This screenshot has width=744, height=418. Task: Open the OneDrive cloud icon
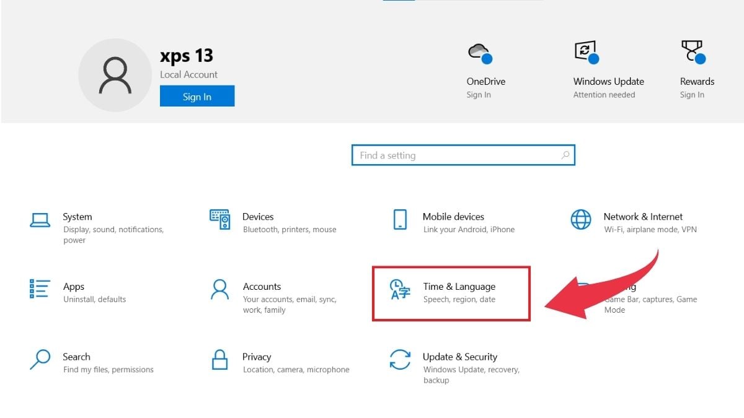(x=480, y=53)
